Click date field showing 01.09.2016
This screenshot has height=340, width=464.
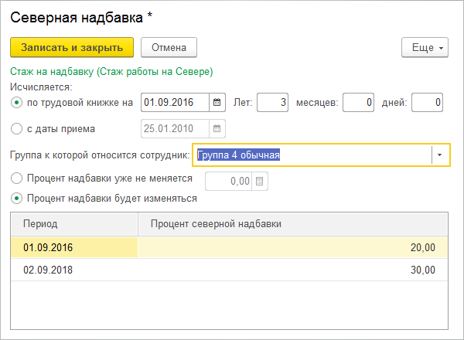(x=175, y=102)
